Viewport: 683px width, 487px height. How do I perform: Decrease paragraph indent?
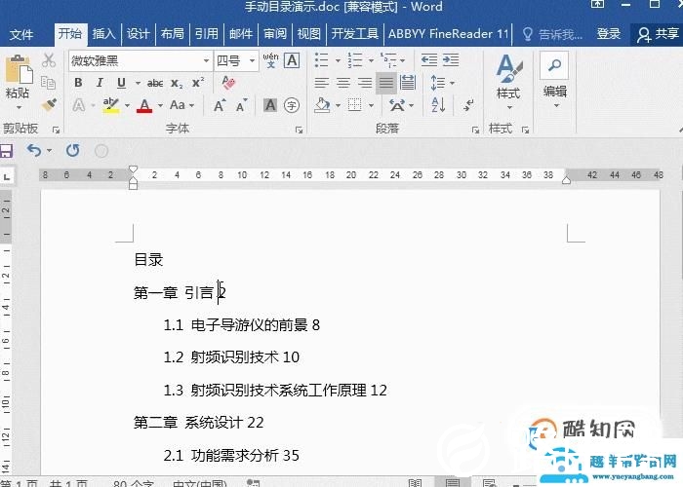click(429, 60)
